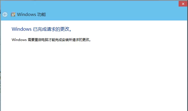
Task: Select the heading "Windows 已完成请求的更改。"
Action: click(x=42, y=29)
